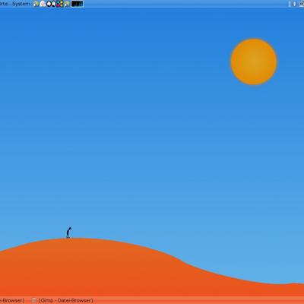The image size is (304, 304).
Task: Launch the colorful dots application icon
Action: (x=59, y=4)
